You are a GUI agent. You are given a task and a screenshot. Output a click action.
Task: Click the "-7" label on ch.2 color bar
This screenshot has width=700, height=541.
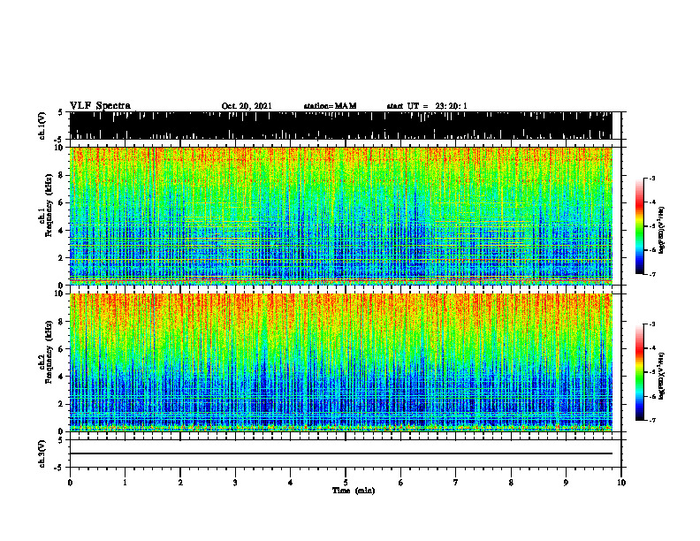pos(652,420)
